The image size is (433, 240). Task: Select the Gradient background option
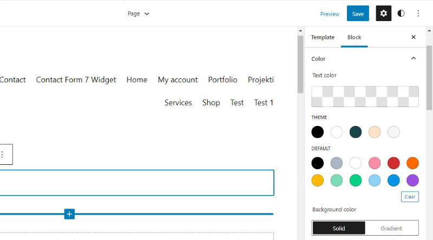tap(391, 228)
